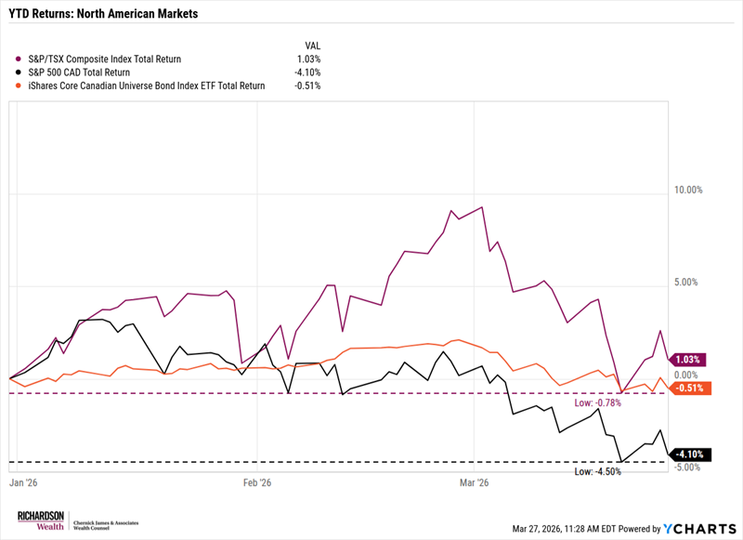The height and width of the screenshot is (540, 743).
Task: Click the Low: -4.50% annotation
Action: (x=597, y=471)
